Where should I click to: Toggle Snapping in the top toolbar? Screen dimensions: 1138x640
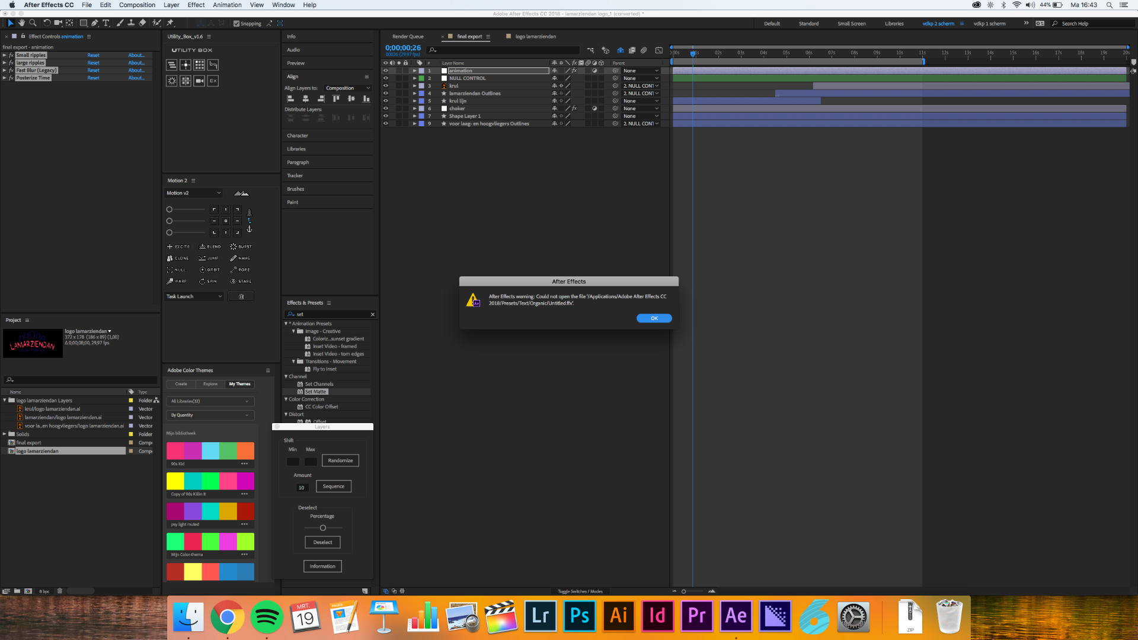click(x=236, y=23)
